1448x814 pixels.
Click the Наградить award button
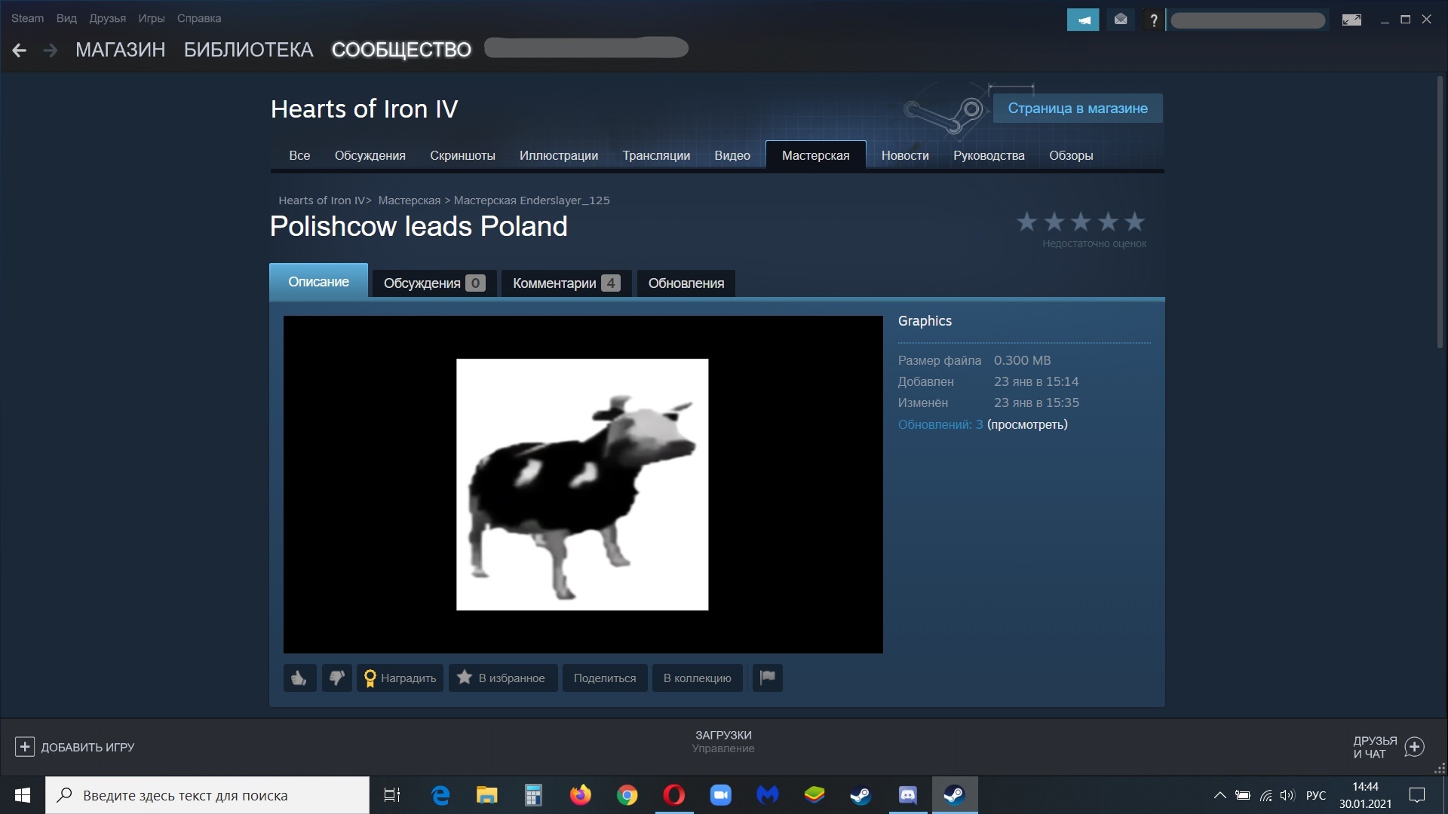point(400,678)
